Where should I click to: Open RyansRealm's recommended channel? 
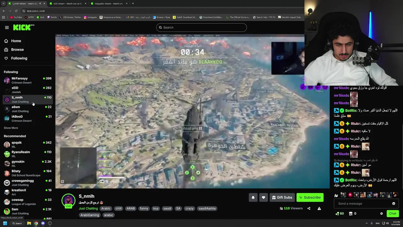pyautogui.click(x=28, y=154)
